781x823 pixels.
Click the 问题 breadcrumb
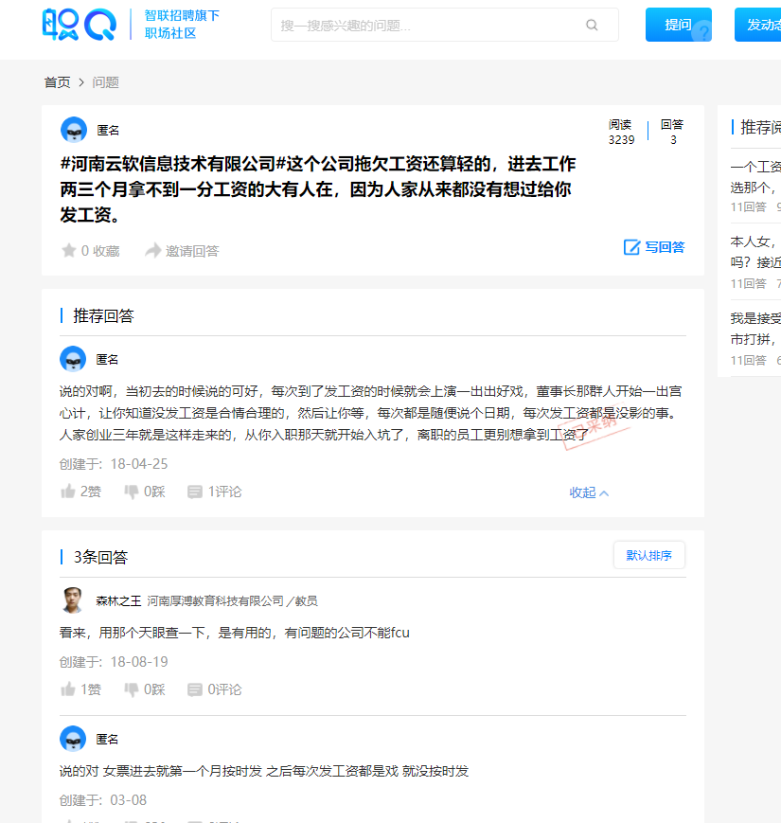(x=105, y=82)
